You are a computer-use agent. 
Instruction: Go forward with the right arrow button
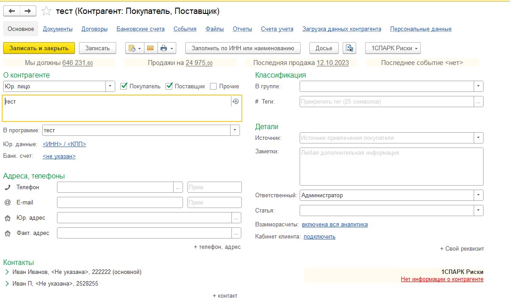(x=28, y=11)
